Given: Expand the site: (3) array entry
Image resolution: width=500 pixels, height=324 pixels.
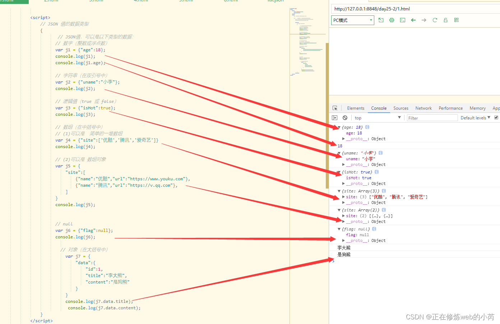Looking at the screenshot, I should pos(343,197).
